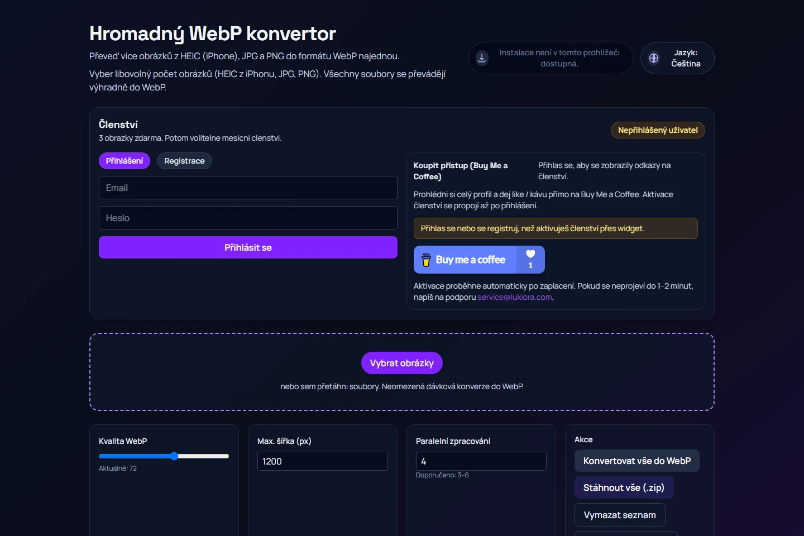This screenshot has width=804, height=536.
Task: Click the Akce panel label
Action: (583, 439)
